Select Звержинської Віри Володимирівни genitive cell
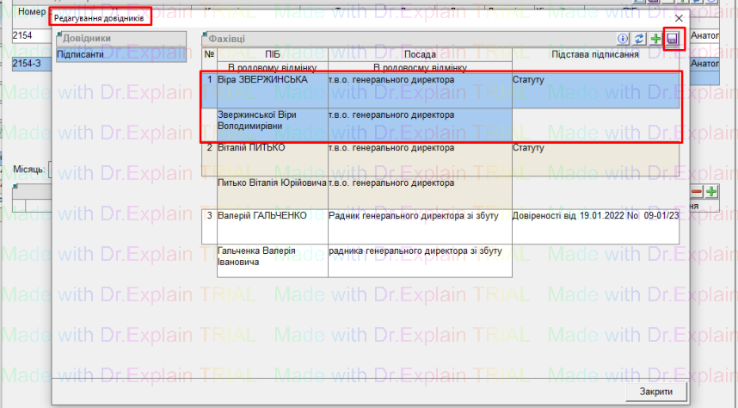The height and width of the screenshot is (408, 738). click(272, 121)
